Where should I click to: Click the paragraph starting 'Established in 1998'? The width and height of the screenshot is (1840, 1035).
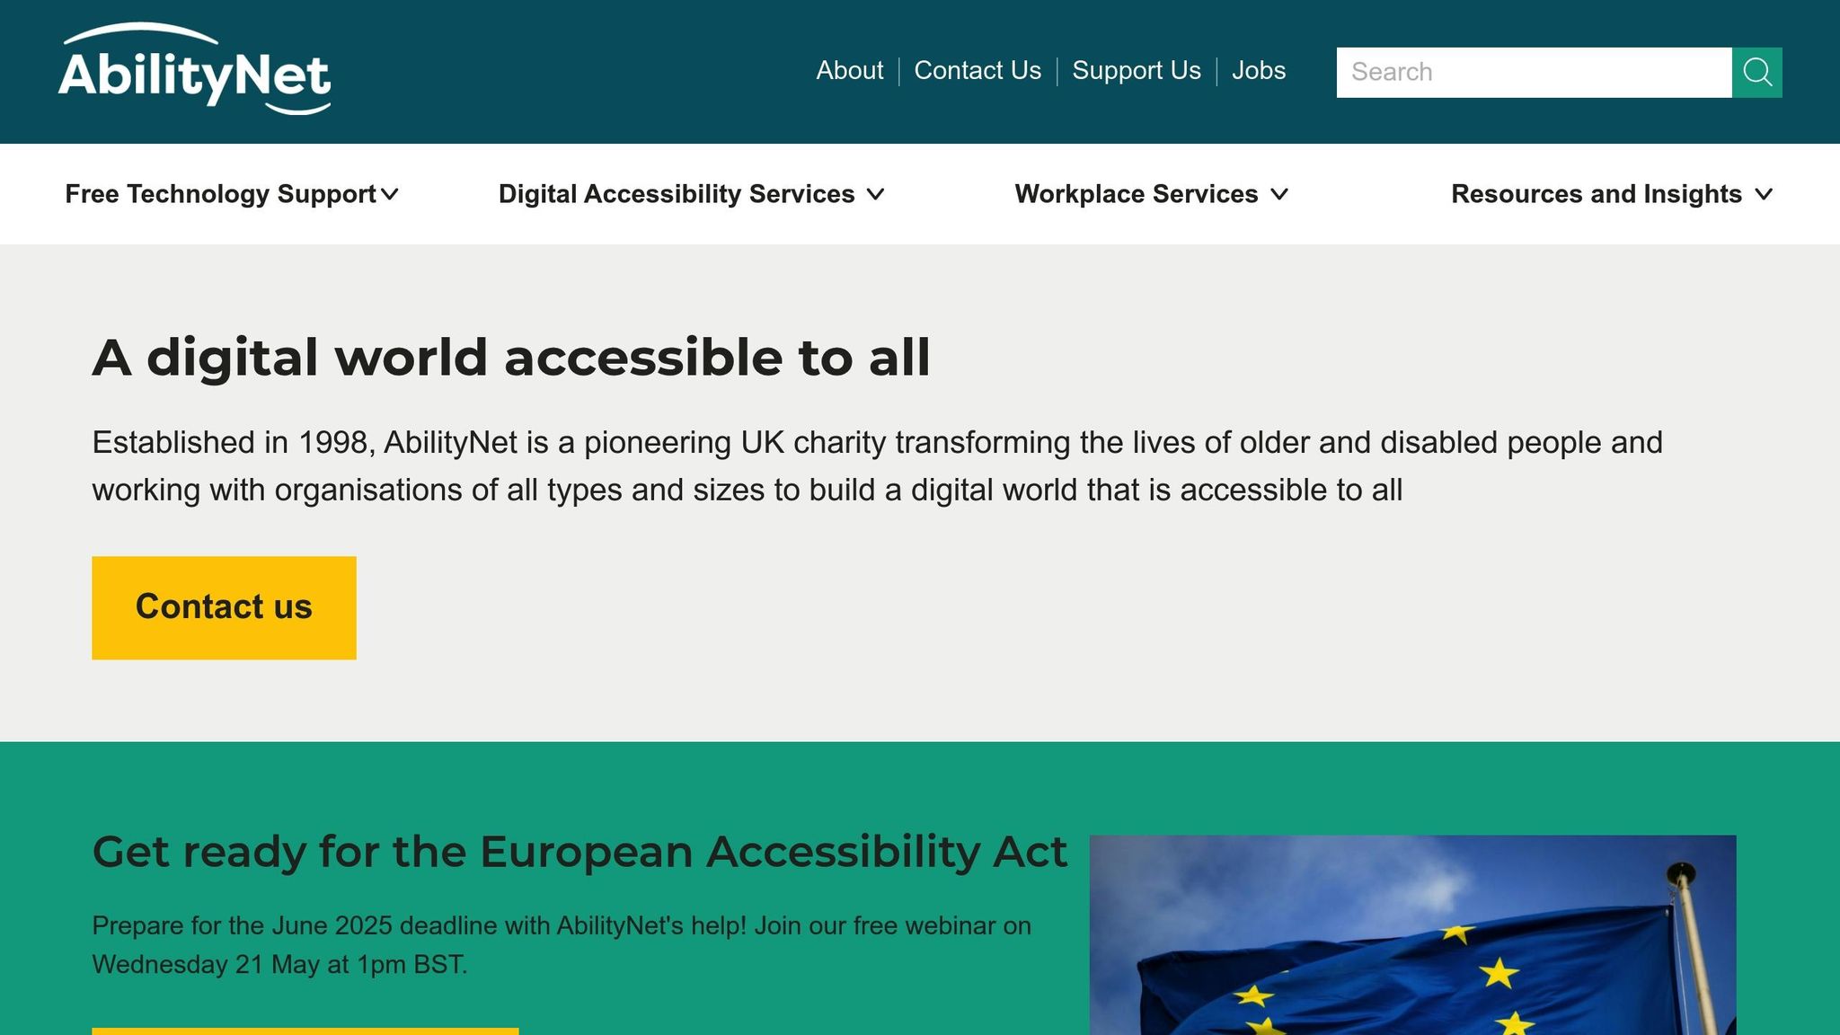tap(877, 466)
